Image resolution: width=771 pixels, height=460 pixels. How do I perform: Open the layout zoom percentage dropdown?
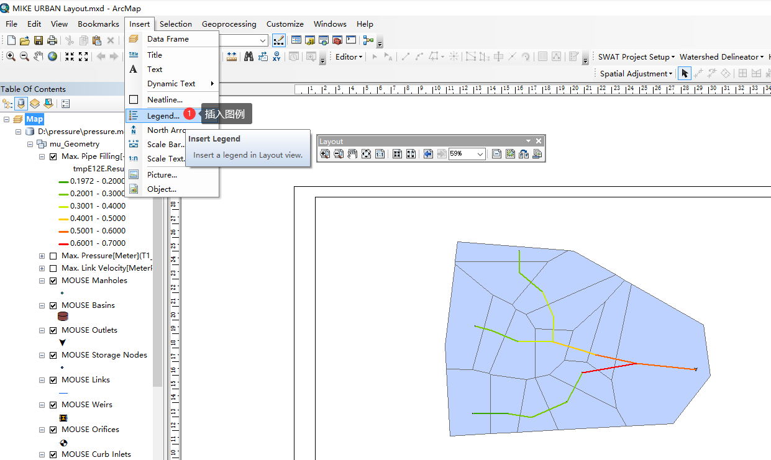[x=480, y=154]
